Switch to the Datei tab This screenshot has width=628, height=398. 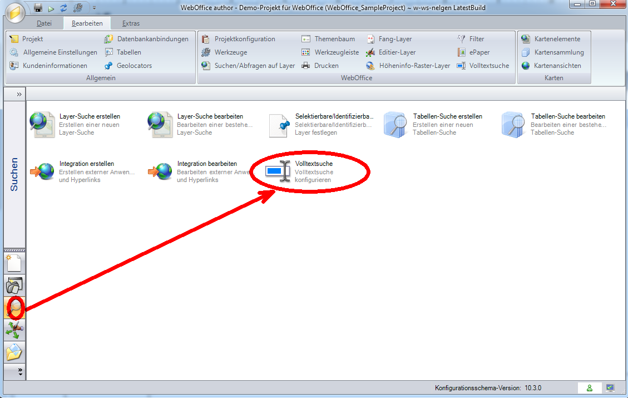[x=44, y=23]
